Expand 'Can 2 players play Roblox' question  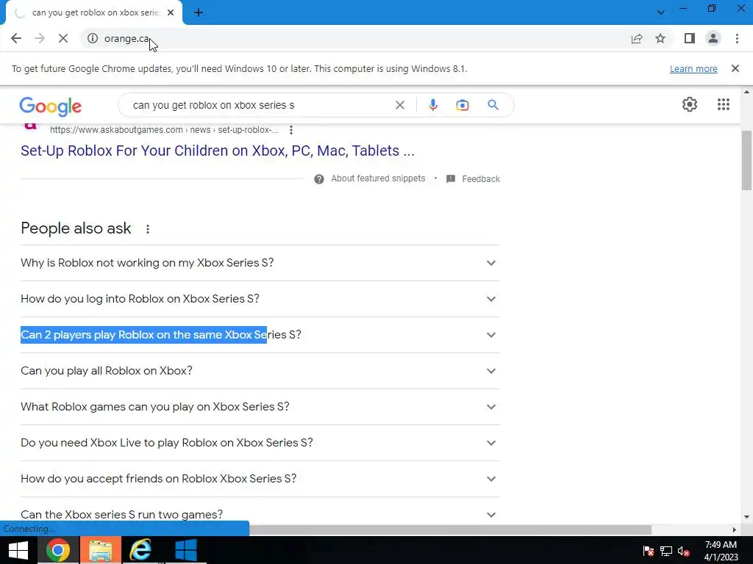click(x=260, y=335)
